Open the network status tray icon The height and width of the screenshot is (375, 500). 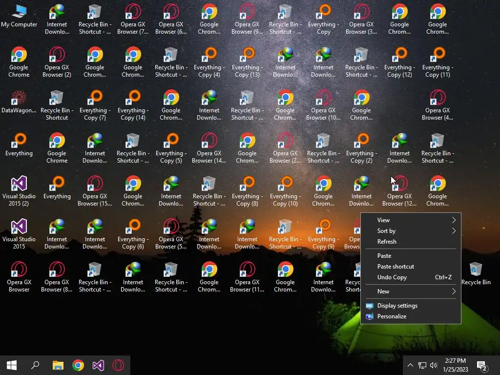(x=422, y=365)
